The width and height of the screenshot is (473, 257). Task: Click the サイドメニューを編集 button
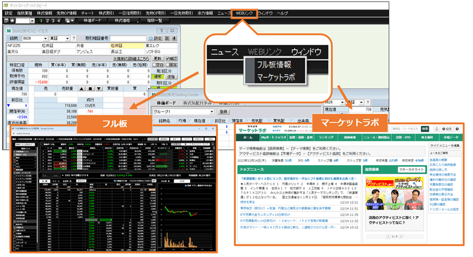(x=445, y=146)
